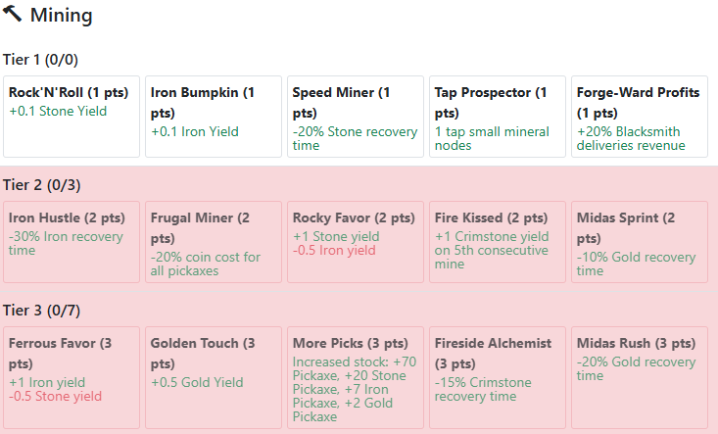Select the Ferrous Favor tier 3 skill
The width and height of the screenshot is (718, 434).
(x=72, y=377)
